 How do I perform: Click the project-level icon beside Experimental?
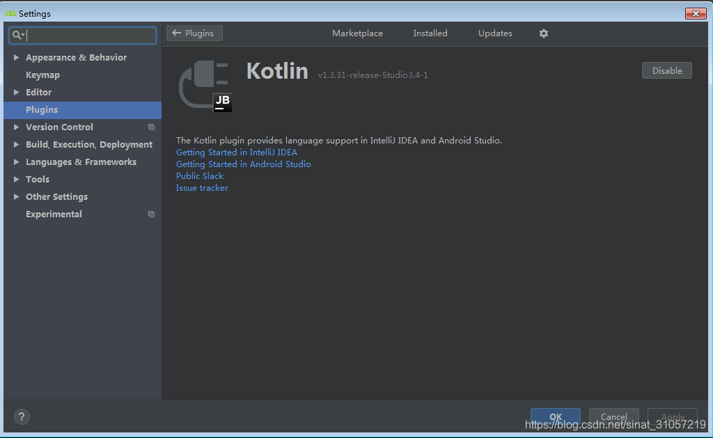(151, 214)
